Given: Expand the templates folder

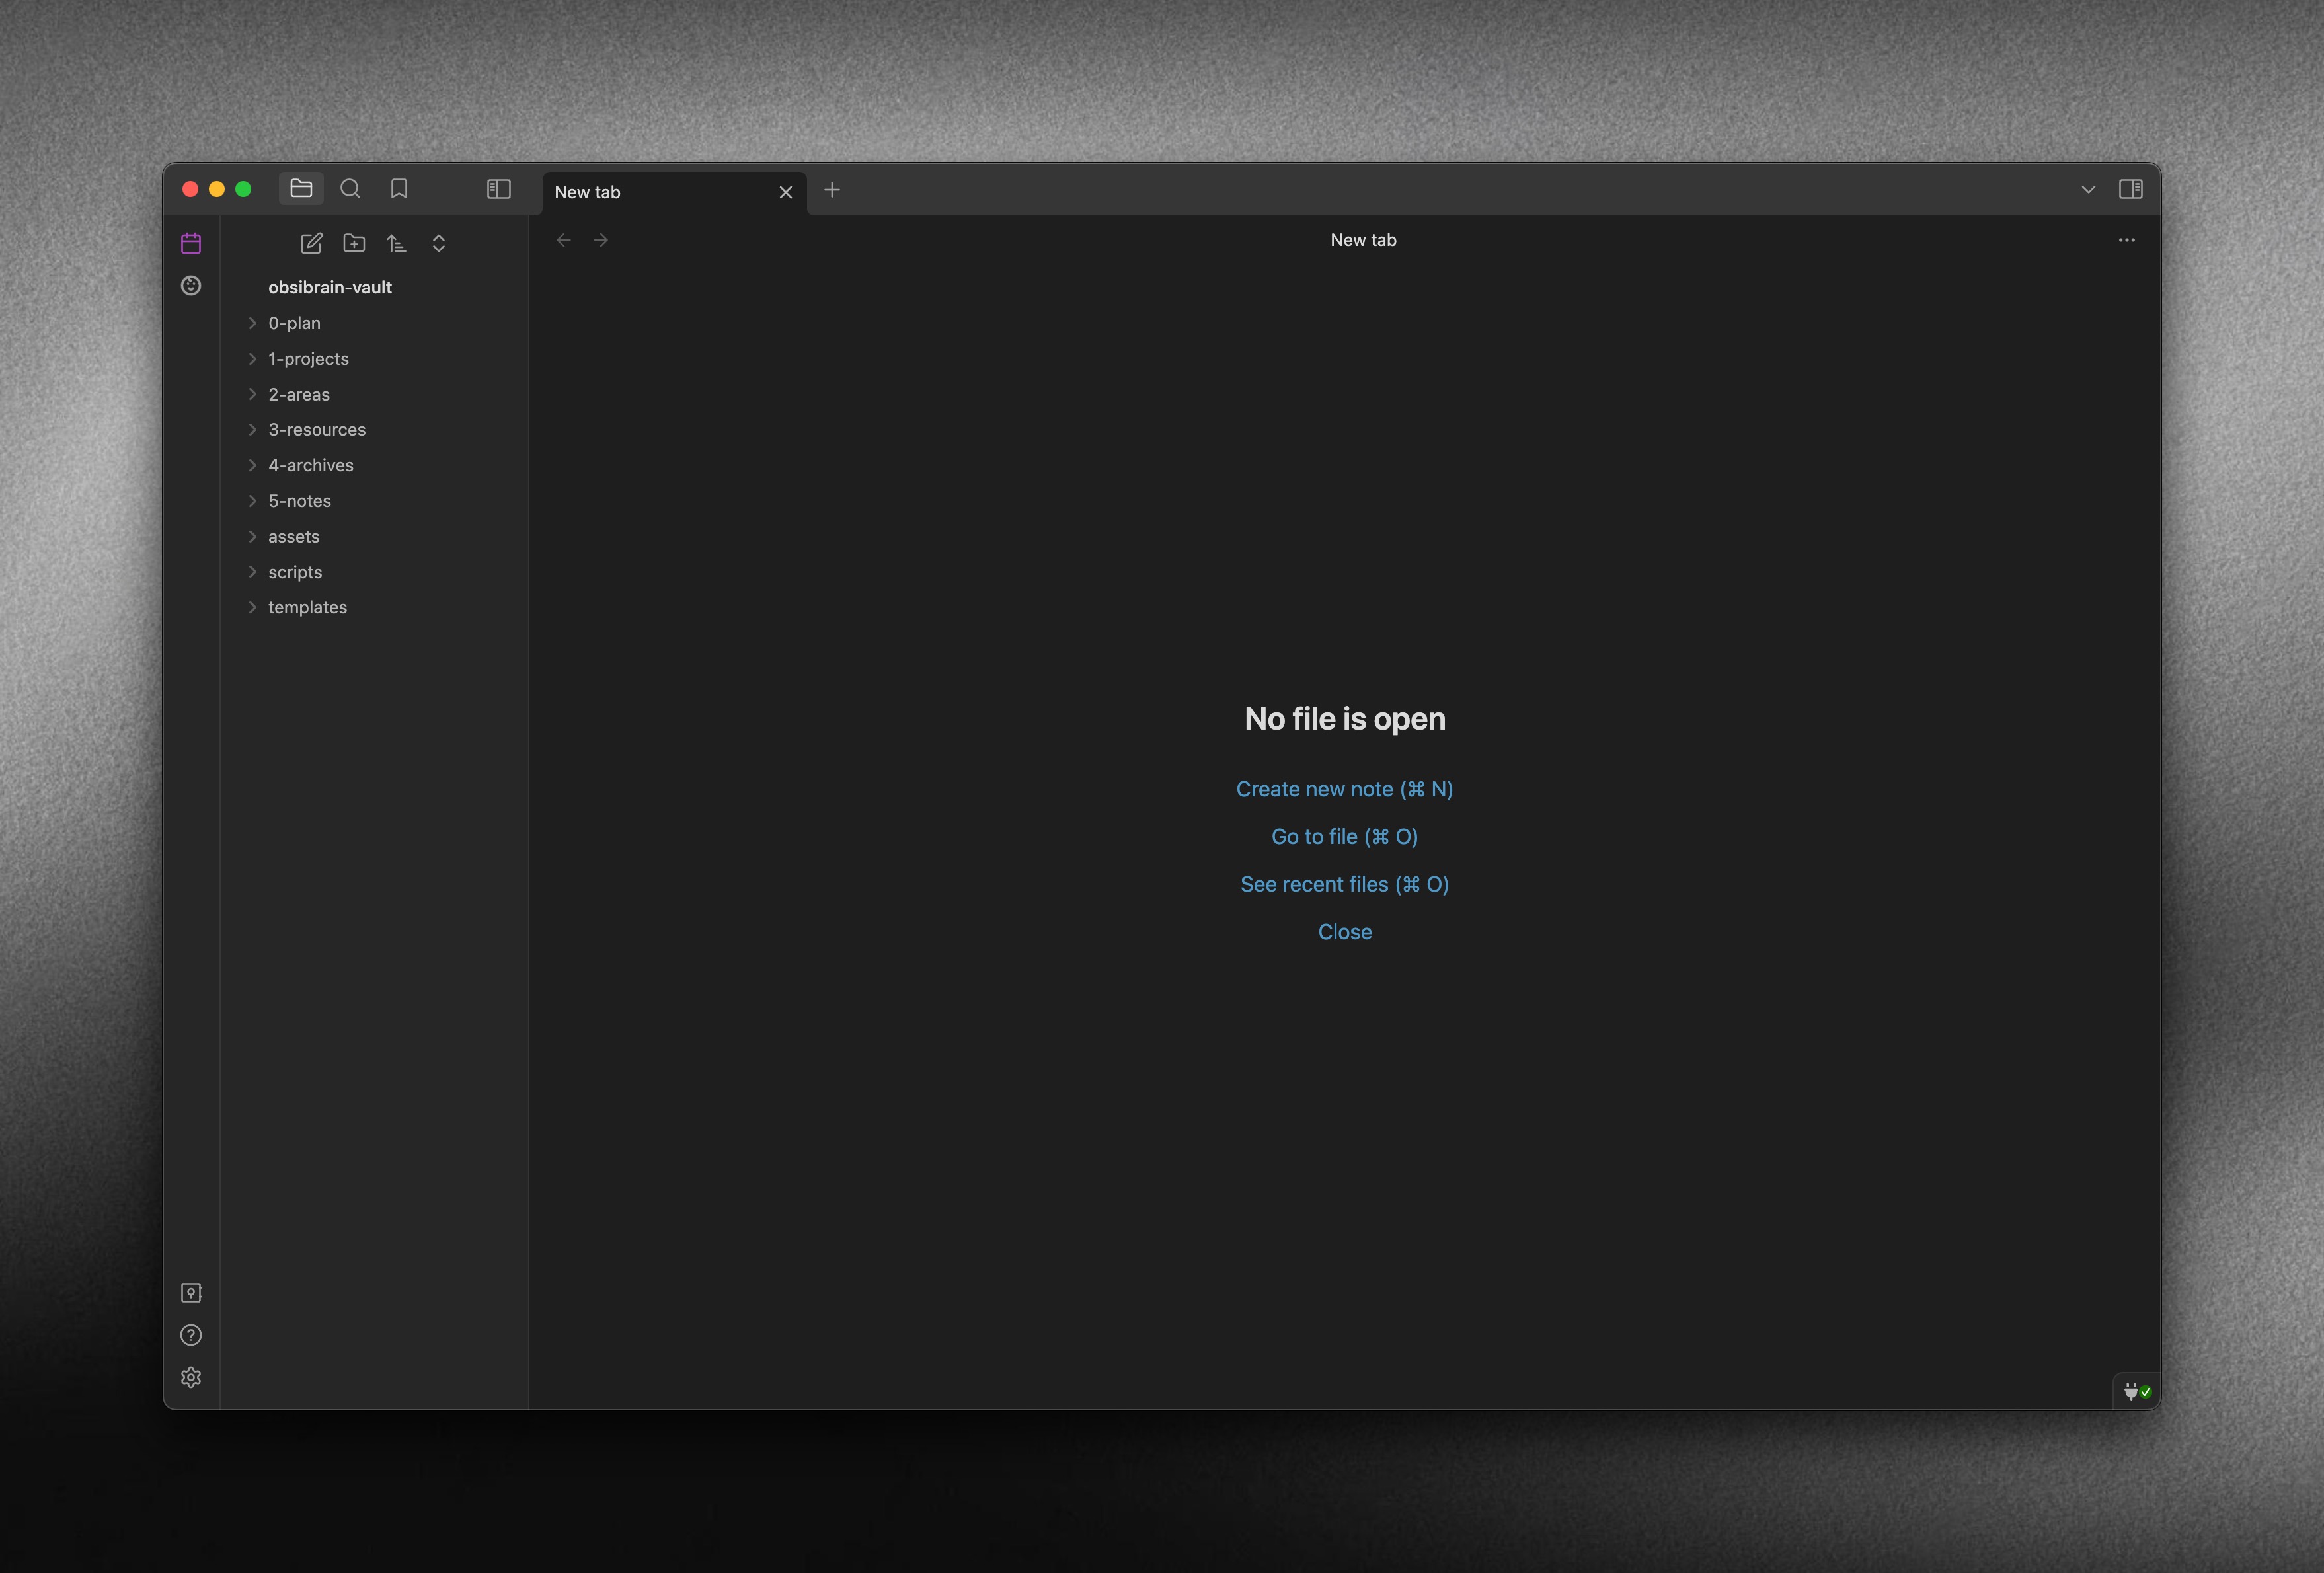Looking at the screenshot, I should coord(307,607).
